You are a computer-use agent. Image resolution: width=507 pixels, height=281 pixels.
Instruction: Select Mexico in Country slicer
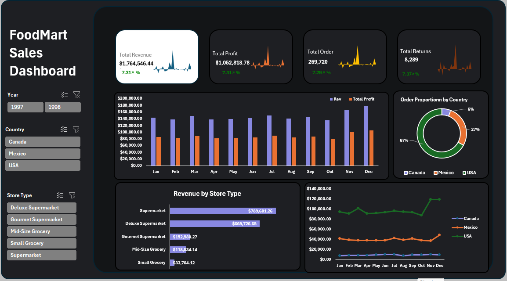pos(43,154)
